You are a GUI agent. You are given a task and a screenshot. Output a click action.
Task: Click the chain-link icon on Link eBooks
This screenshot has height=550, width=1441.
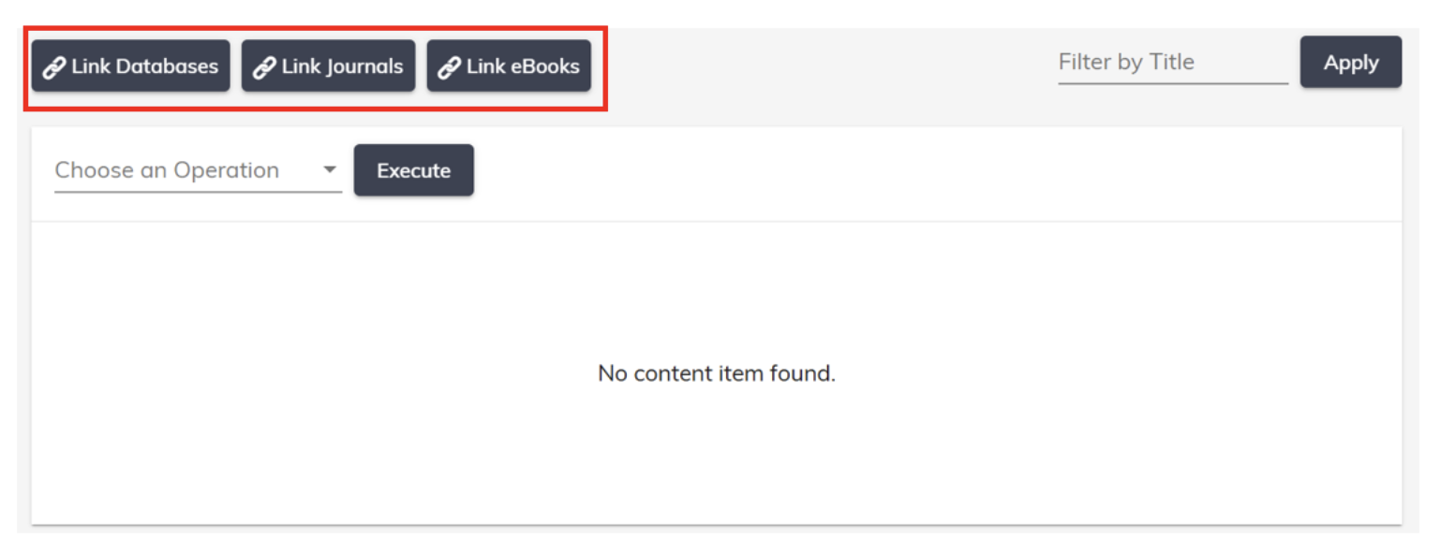coord(450,67)
